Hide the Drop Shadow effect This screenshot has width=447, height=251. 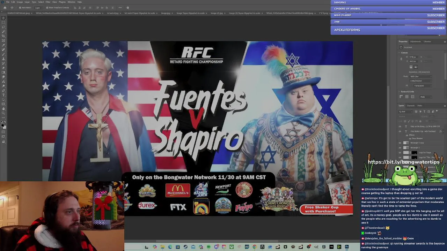(x=410, y=139)
